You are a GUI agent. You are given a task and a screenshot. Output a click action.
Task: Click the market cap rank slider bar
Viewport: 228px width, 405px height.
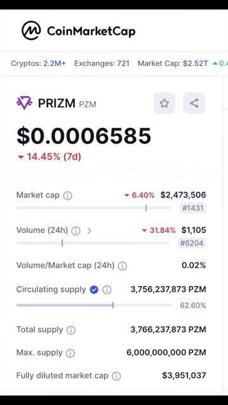tap(94, 208)
